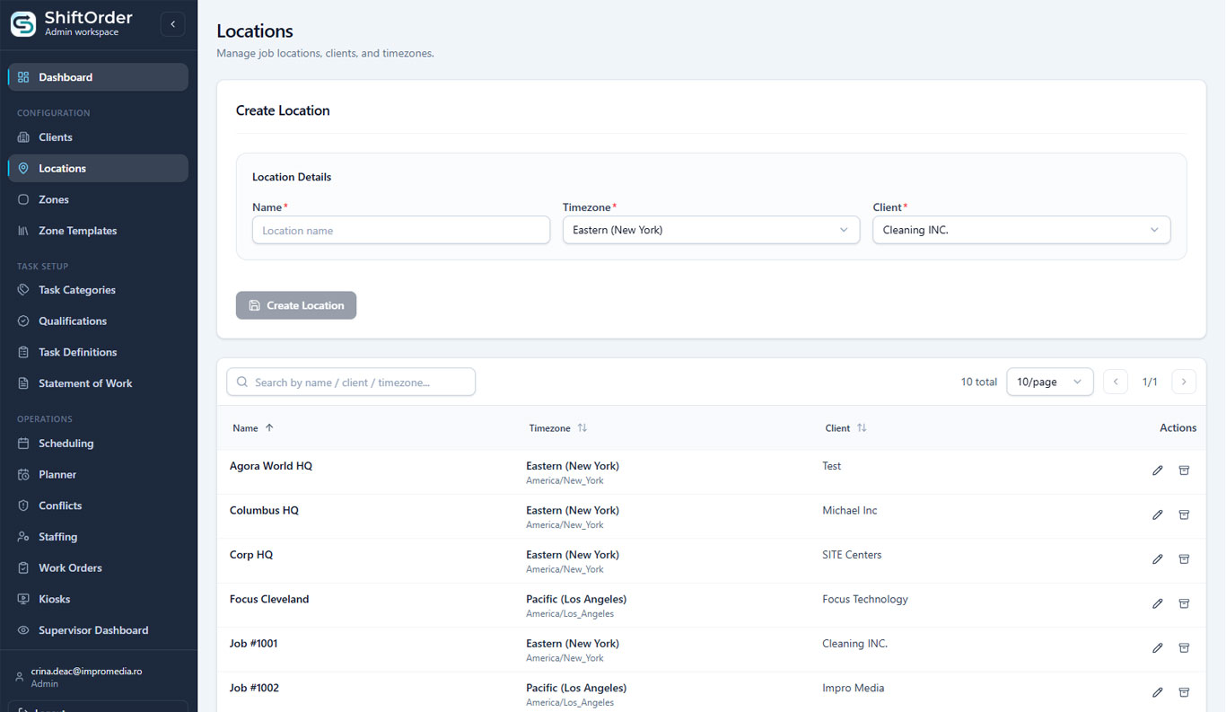Select Locations in the sidebar
This screenshot has height=712, width=1226.
click(x=98, y=169)
